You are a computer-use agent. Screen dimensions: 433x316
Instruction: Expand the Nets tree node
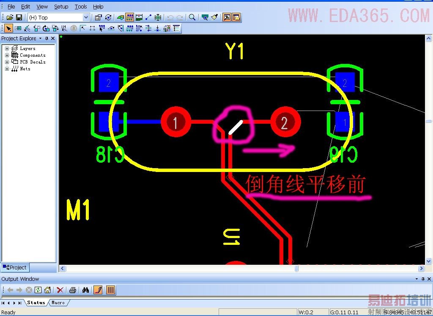point(7,69)
